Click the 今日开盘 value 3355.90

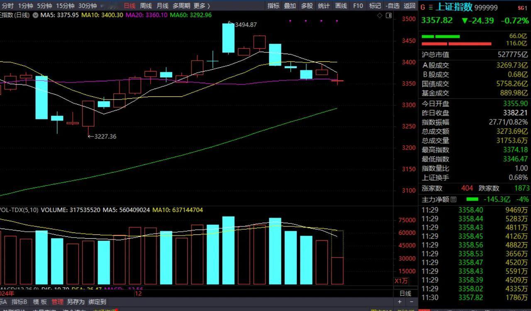[x=515, y=104]
